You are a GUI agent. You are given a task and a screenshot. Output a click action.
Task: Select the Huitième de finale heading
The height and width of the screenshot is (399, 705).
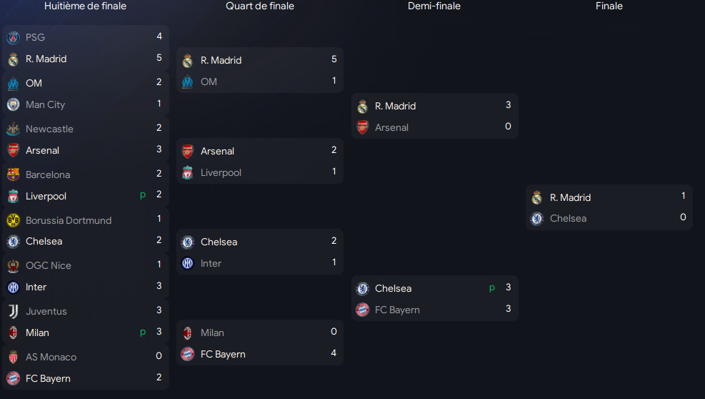click(86, 6)
